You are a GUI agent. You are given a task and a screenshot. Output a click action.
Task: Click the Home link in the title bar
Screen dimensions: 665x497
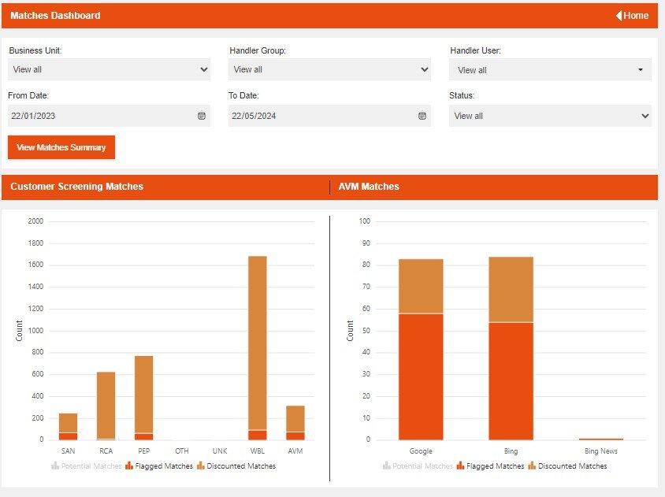637,15
